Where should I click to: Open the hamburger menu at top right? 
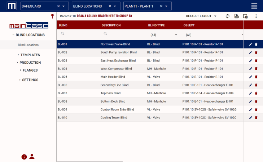click(x=254, y=6)
